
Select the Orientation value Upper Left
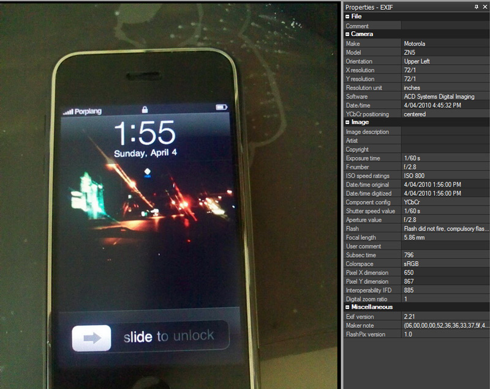[417, 61]
